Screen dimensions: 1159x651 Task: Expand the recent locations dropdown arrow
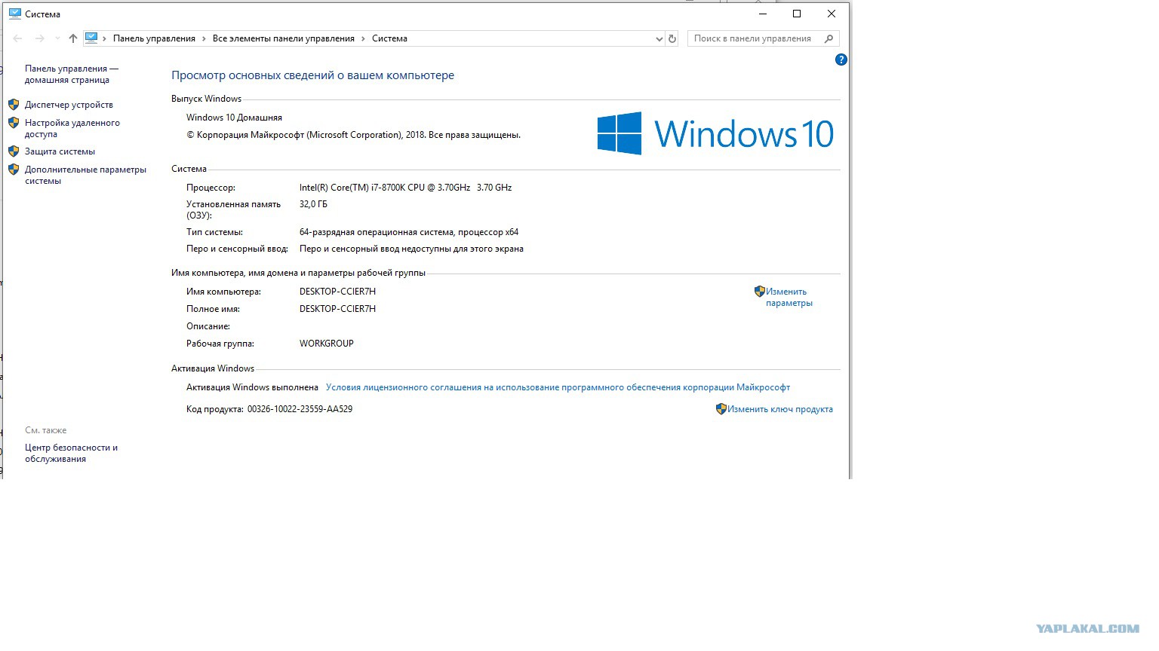click(x=57, y=38)
